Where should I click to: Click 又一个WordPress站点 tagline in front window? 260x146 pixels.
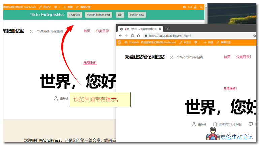(x=187, y=57)
